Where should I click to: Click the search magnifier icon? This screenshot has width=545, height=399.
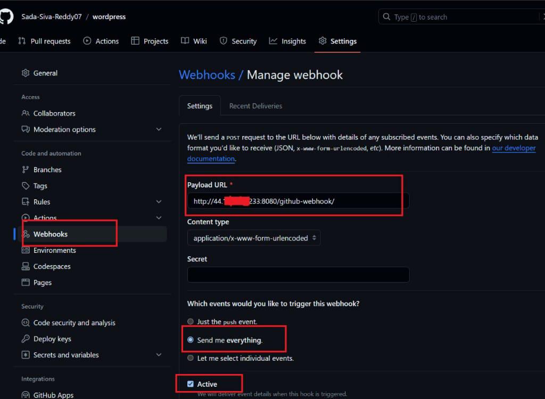pos(386,16)
